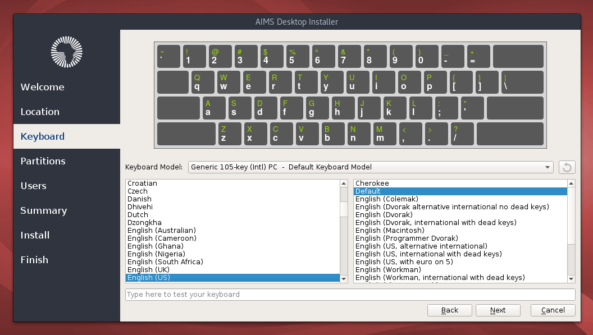Go to the Finish step
The height and width of the screenshot is (335, 593).
[x=34, y=260]
